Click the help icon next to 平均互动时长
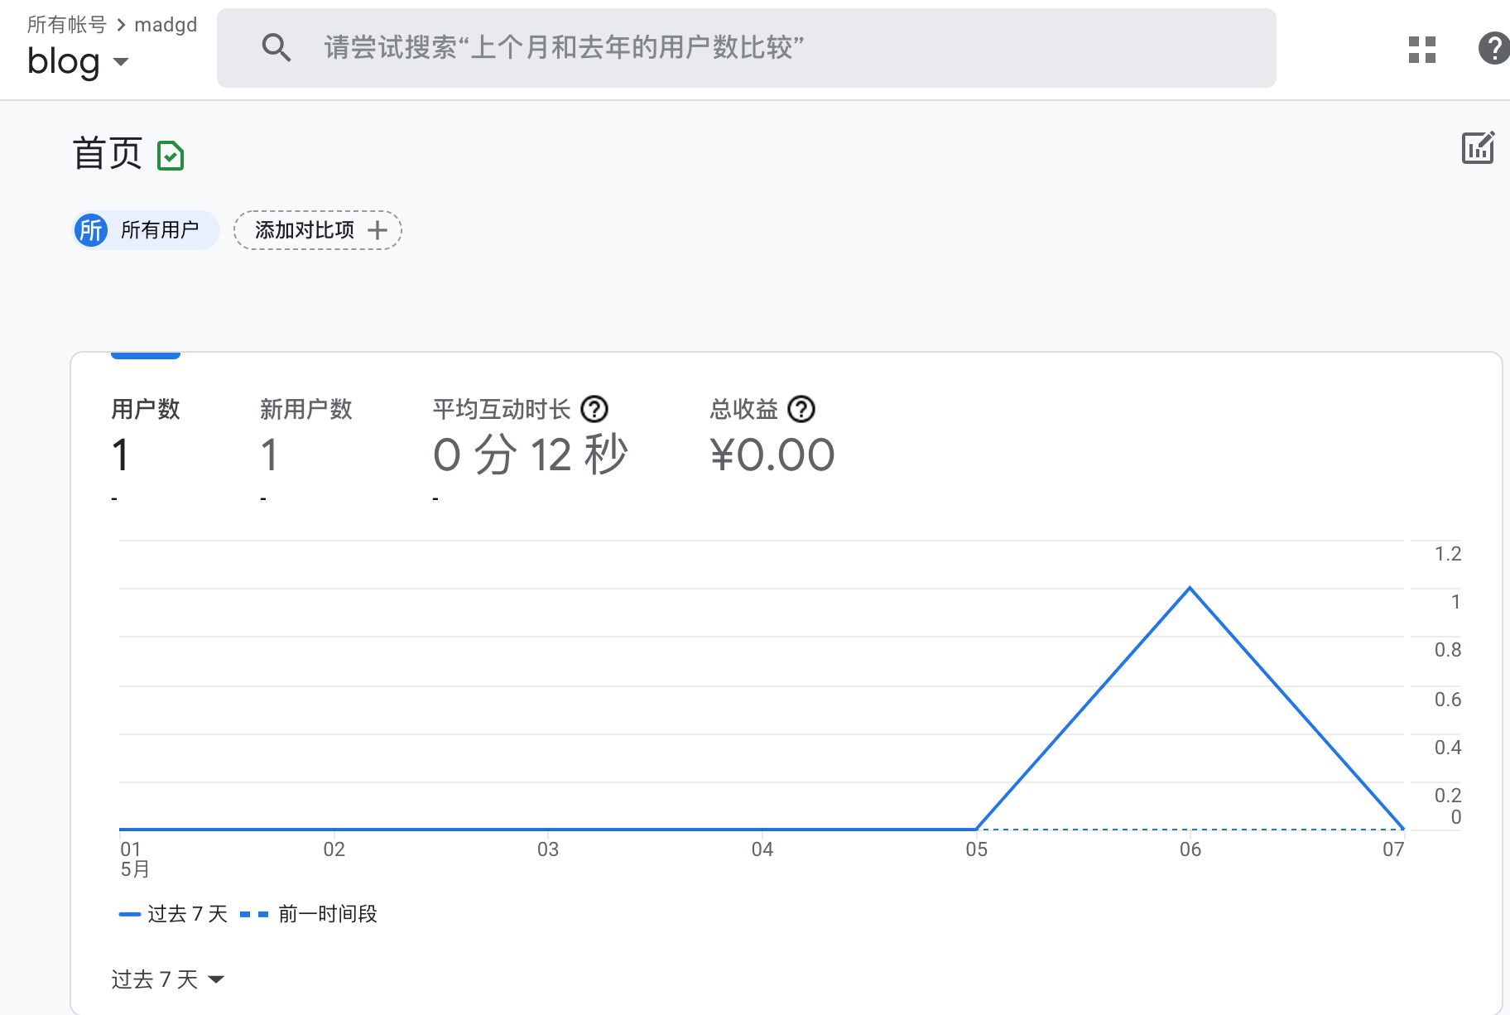1510x1015 pixels. pyautogui.click(x=594, y=409)
